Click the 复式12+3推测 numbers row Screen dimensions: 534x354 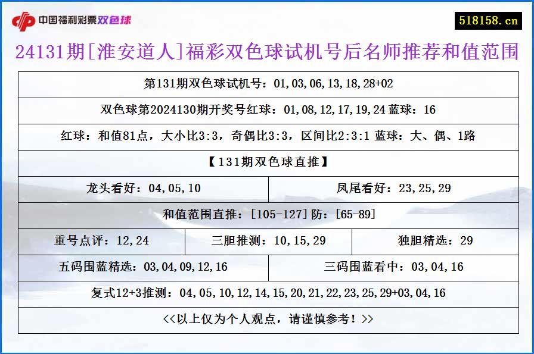pos(266,292)
